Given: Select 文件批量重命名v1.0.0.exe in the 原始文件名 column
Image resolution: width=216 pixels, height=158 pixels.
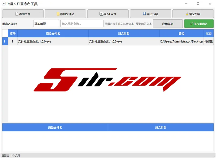Looking at the screenshot, I should tap(53, 41).
